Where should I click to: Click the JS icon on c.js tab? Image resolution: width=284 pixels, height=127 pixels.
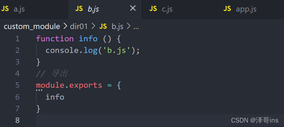pos(153,9)
